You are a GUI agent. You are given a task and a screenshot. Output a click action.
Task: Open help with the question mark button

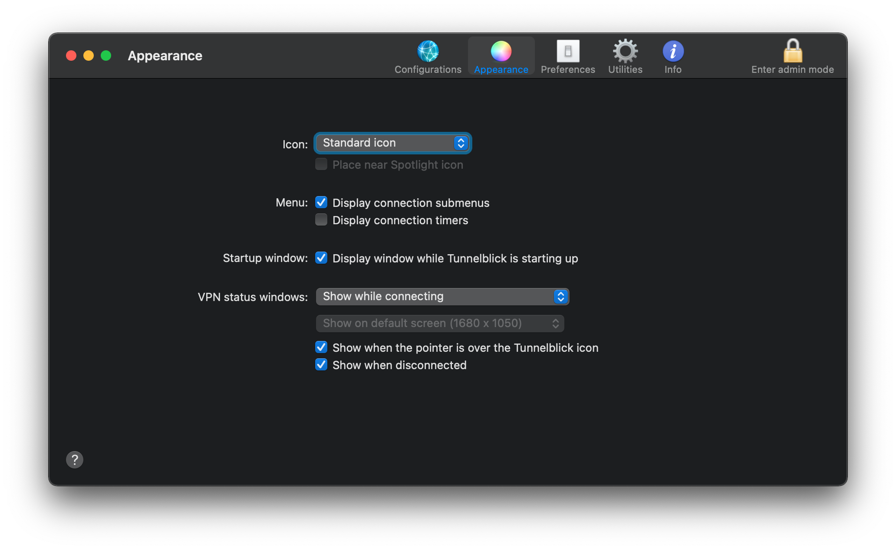coord(75,459)
